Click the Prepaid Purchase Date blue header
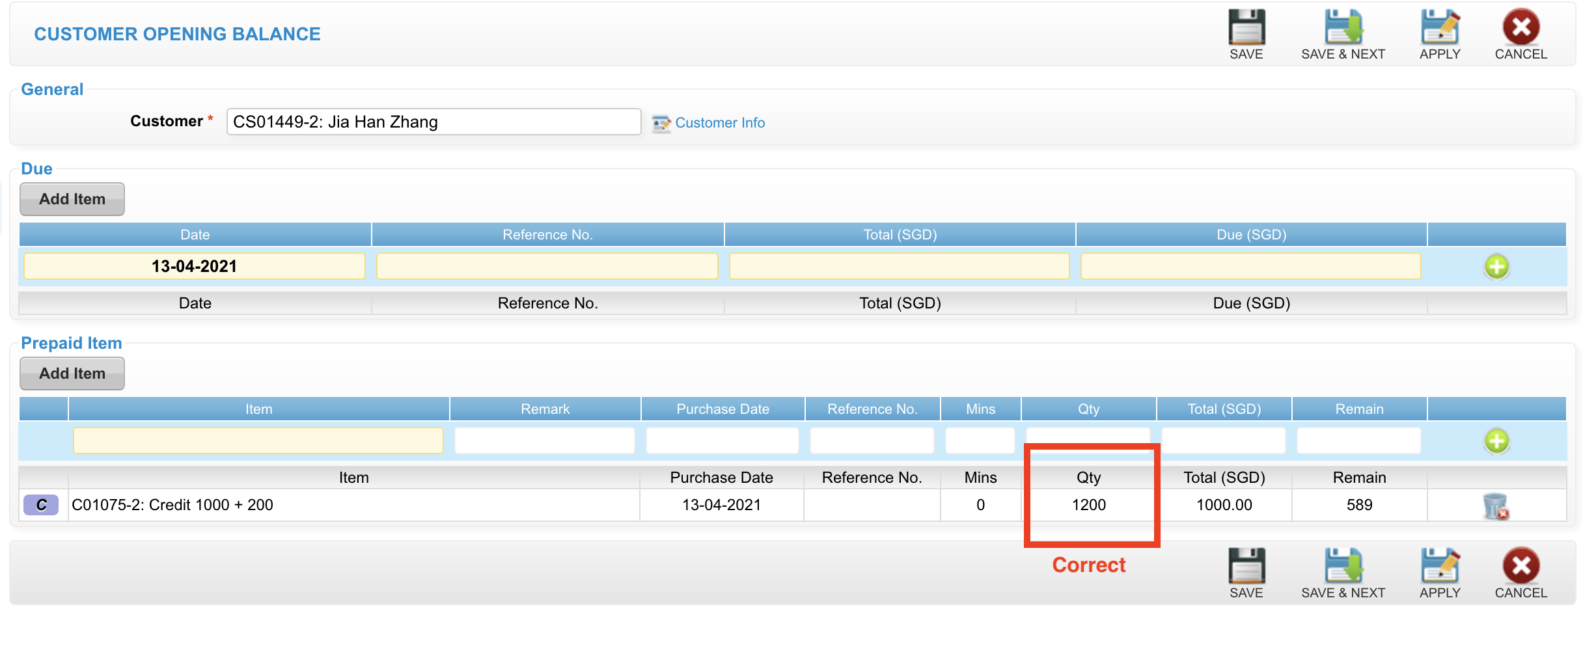Viewport: 1583px width, 665px height. point(723,409)
